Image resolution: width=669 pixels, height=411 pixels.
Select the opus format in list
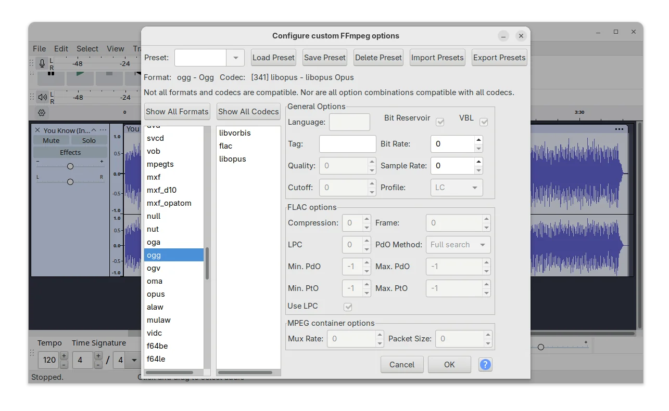point(156,294)
